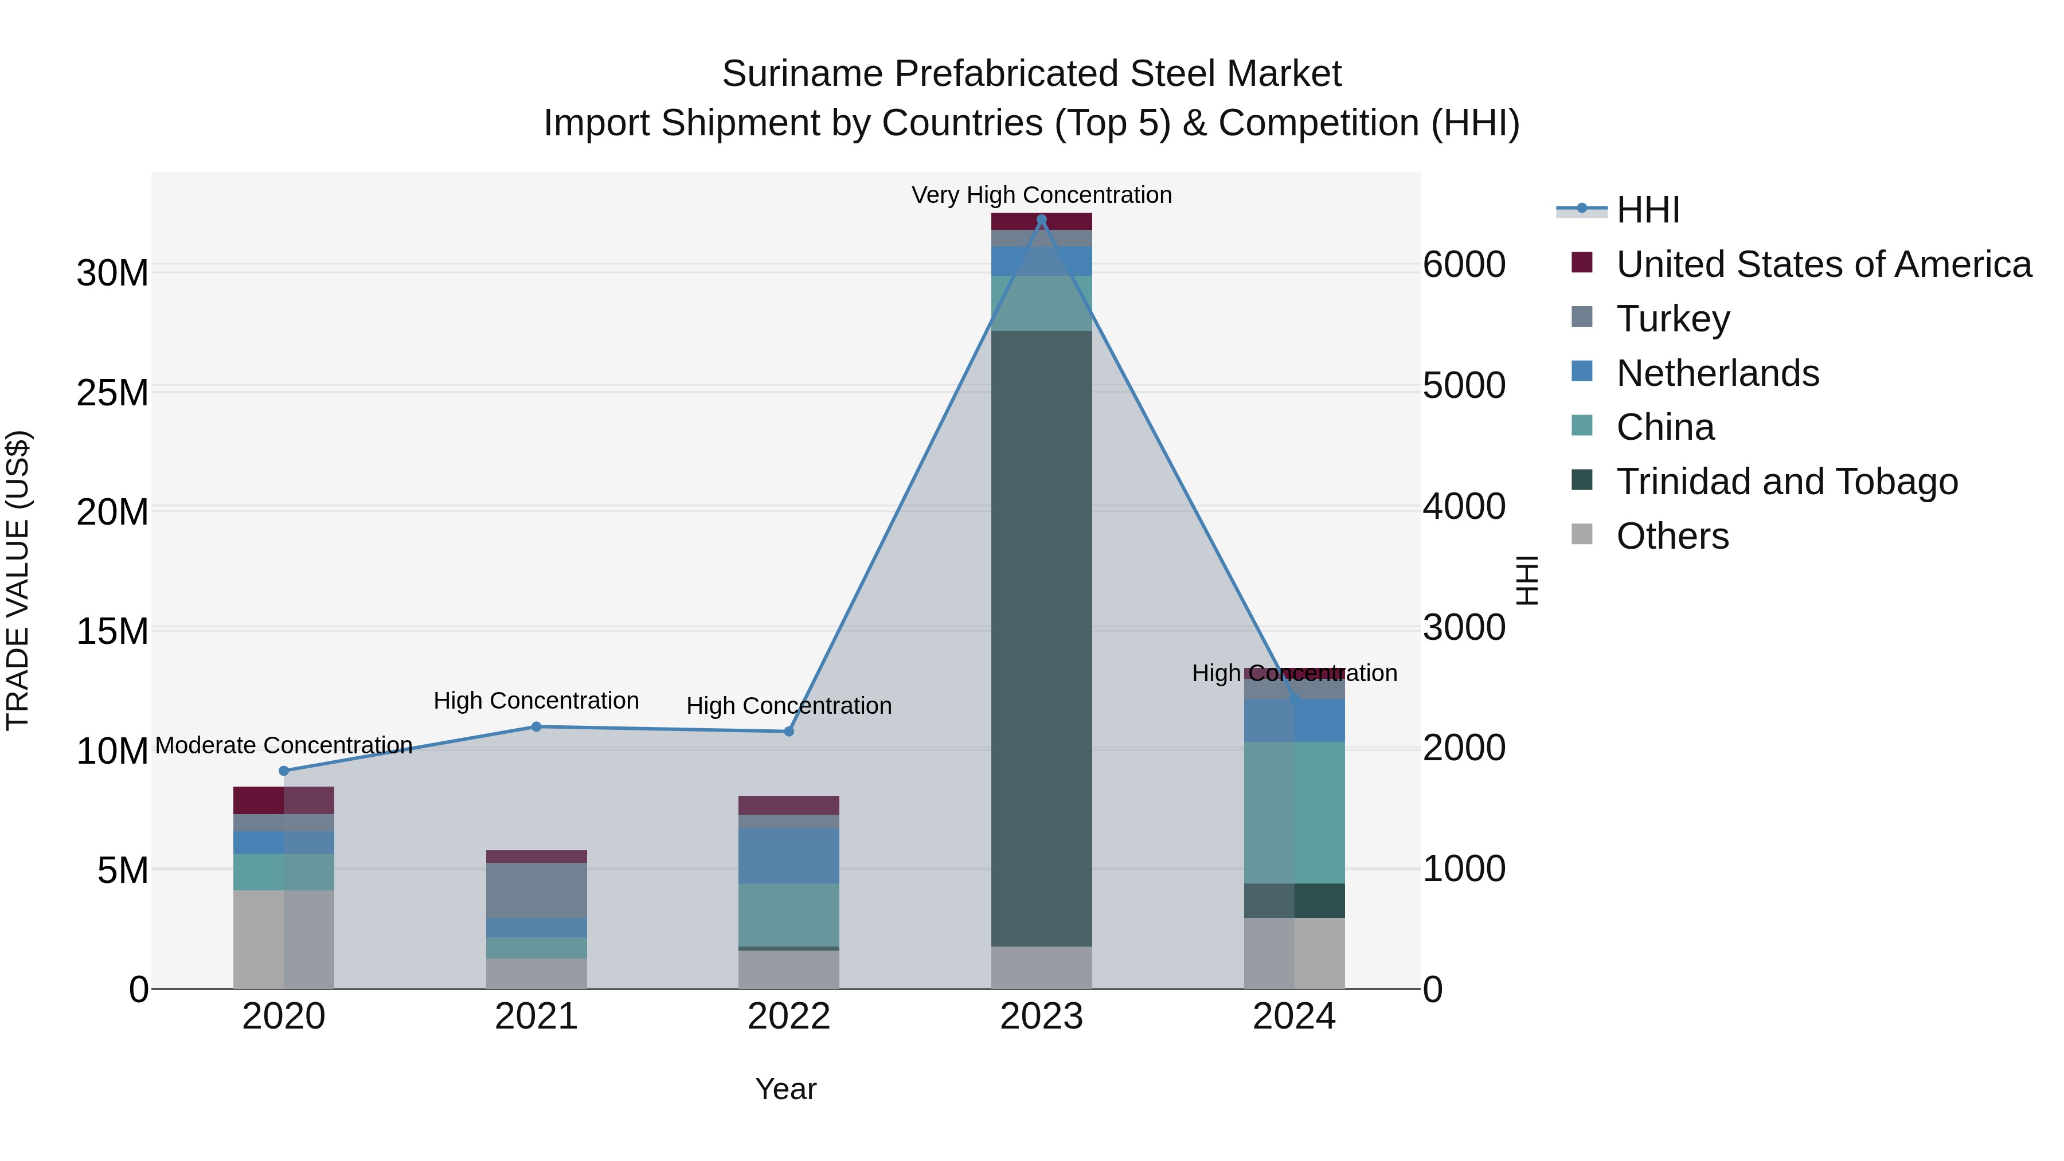
Task: Click the 'TRADE VALUE (US$)' axis title
Action: 18,580
